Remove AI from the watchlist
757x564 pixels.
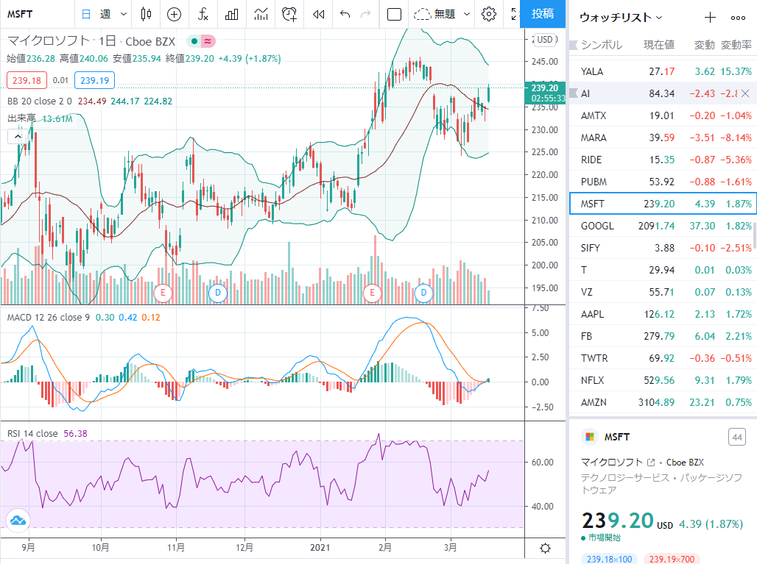coord(745,93)
